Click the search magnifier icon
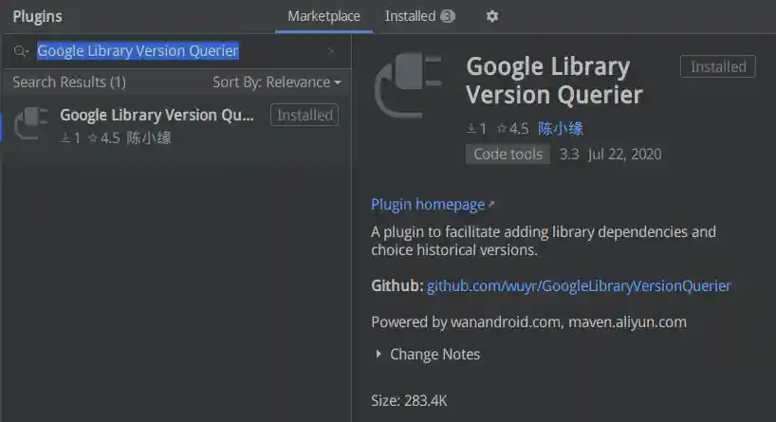Image resolution: width=776 pixels, height=422 pixels. point(21,51)
